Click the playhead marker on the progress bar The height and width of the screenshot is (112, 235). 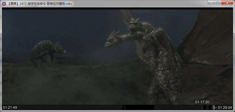pyautogui.click(x=214, y=107)
